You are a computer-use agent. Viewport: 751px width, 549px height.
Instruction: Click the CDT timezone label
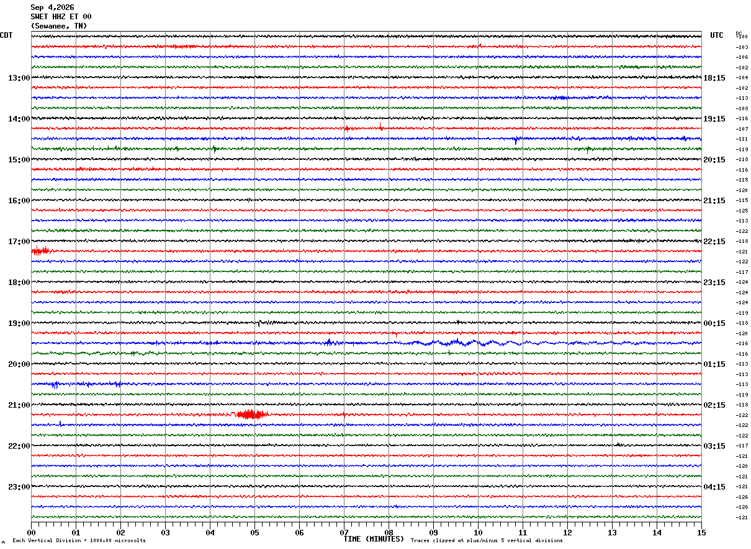(6, 35)
